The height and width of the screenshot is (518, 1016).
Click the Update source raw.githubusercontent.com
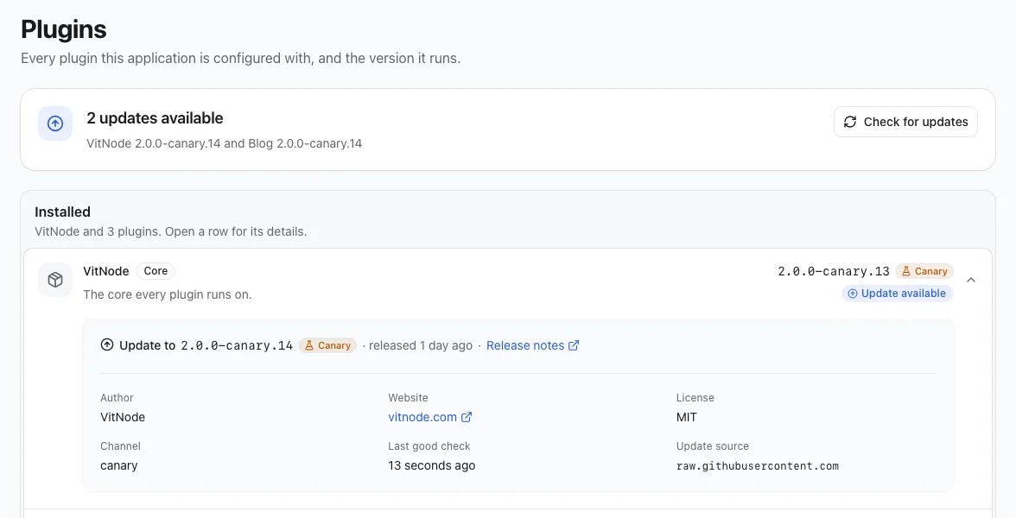[x=758, y=465]
